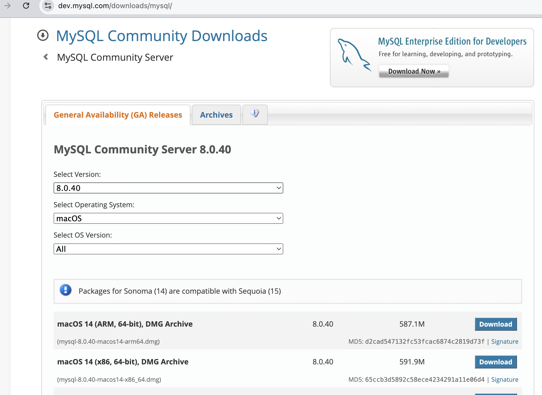Click the Sonoma compatible with Sequoia notice text
Image resolution: width=542 pixels, height=395 pixels.
point(180,291)
